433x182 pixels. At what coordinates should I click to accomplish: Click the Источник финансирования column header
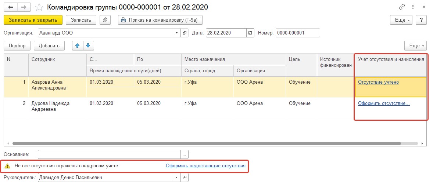[336, 65]
